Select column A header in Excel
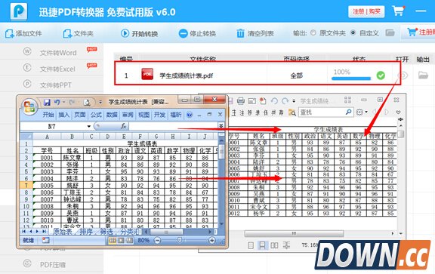The height and width of the screenshot is (274, 435). click(x=47, y=137)
